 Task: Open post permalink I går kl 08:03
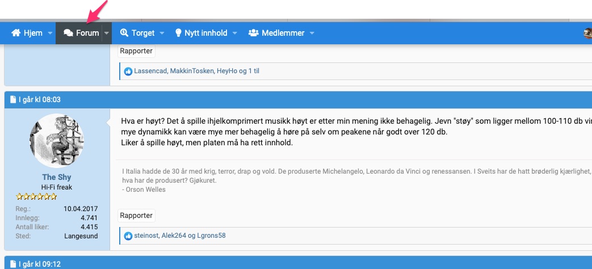coord(40,100)
